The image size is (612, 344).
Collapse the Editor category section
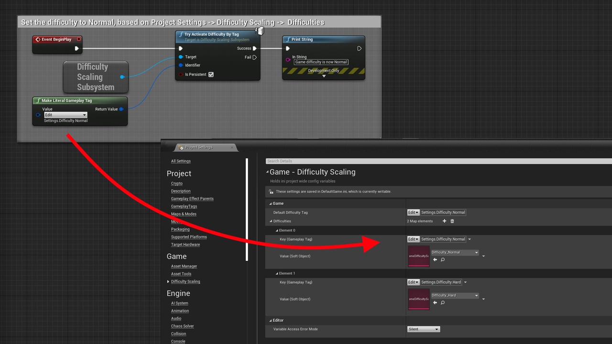tap(270, 321)
